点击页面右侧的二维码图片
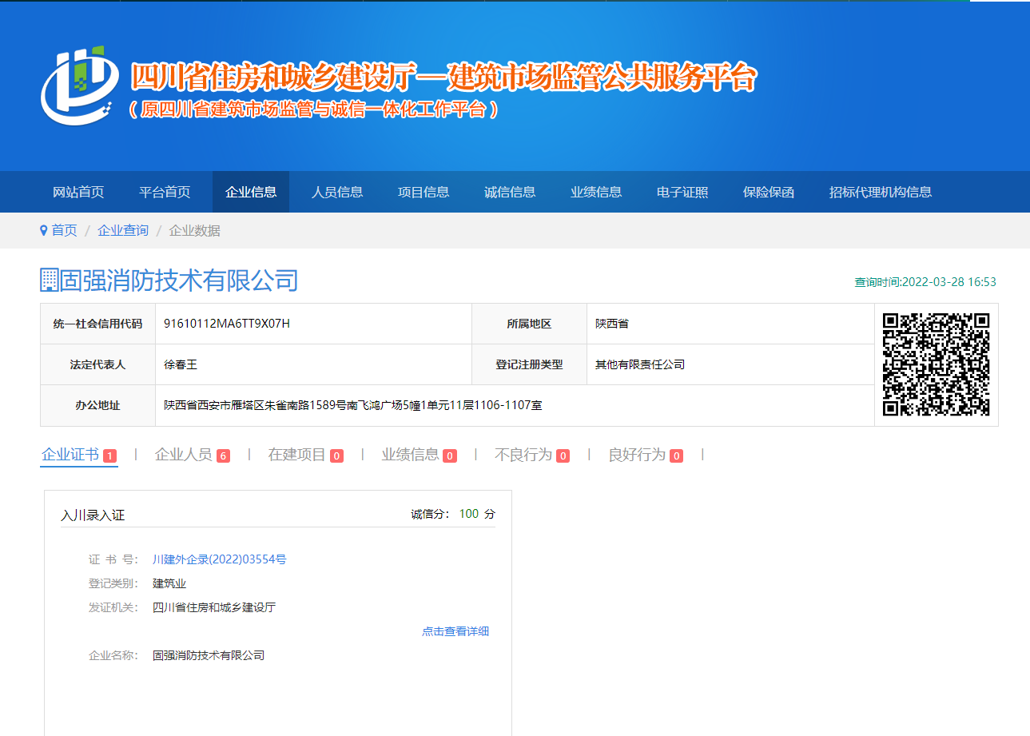 tap(935, 364)
